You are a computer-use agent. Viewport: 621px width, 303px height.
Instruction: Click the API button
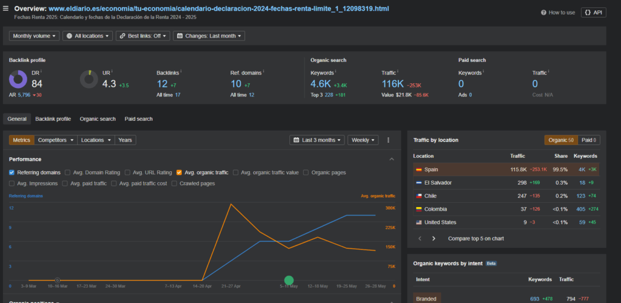click(x=594, y=12)
